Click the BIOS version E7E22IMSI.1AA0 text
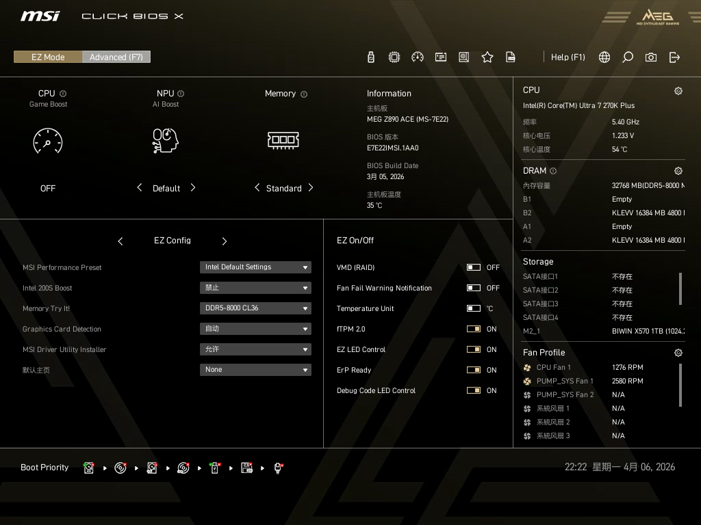The height and width of the screenshot is (525, 701). [x=392, y=148]
